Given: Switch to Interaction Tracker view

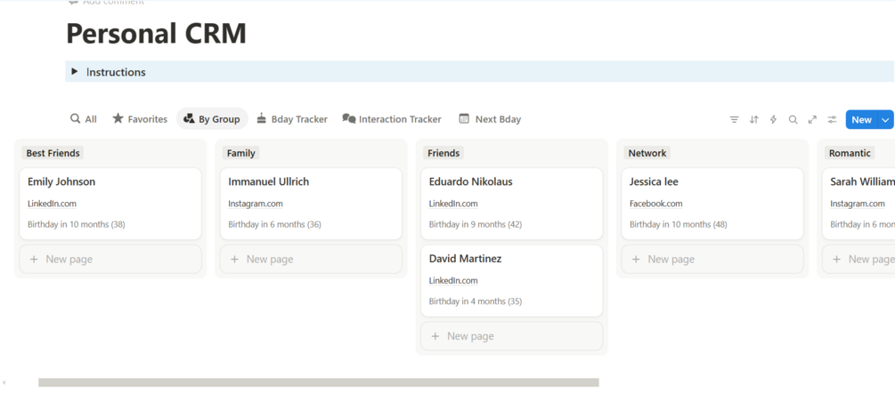Looking at the screenshot, I should point(392,119).
